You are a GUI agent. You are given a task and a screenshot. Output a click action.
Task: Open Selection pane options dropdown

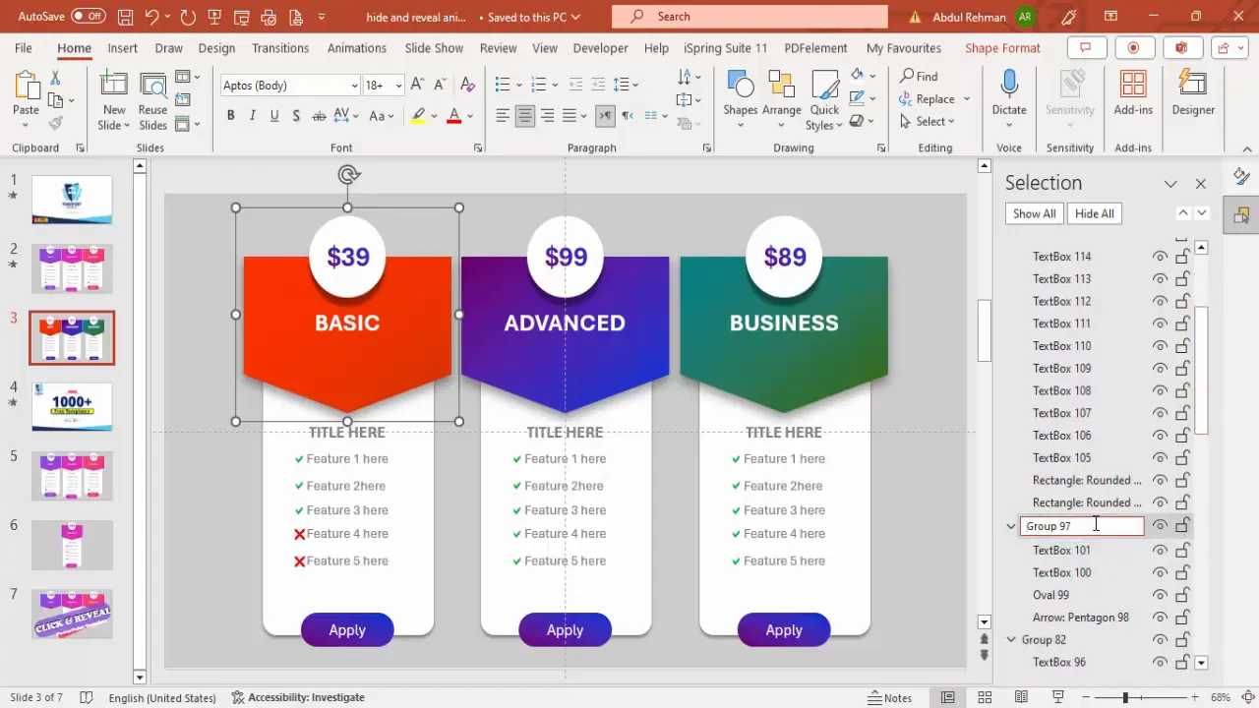coord(1170,184)
